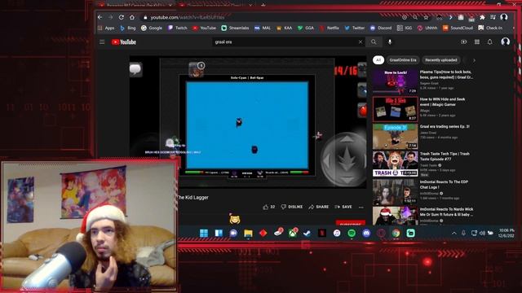This screenshot has width=522, height=293.
Task: Open the Windows Start button
Action: point(204,234)
